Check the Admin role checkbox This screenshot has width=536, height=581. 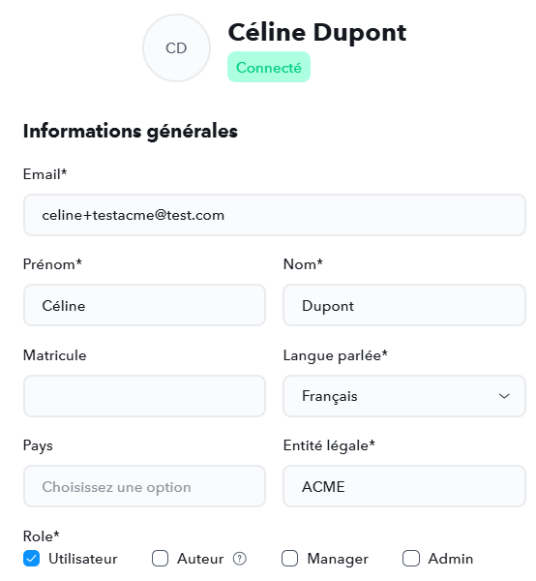click(411, 559)
